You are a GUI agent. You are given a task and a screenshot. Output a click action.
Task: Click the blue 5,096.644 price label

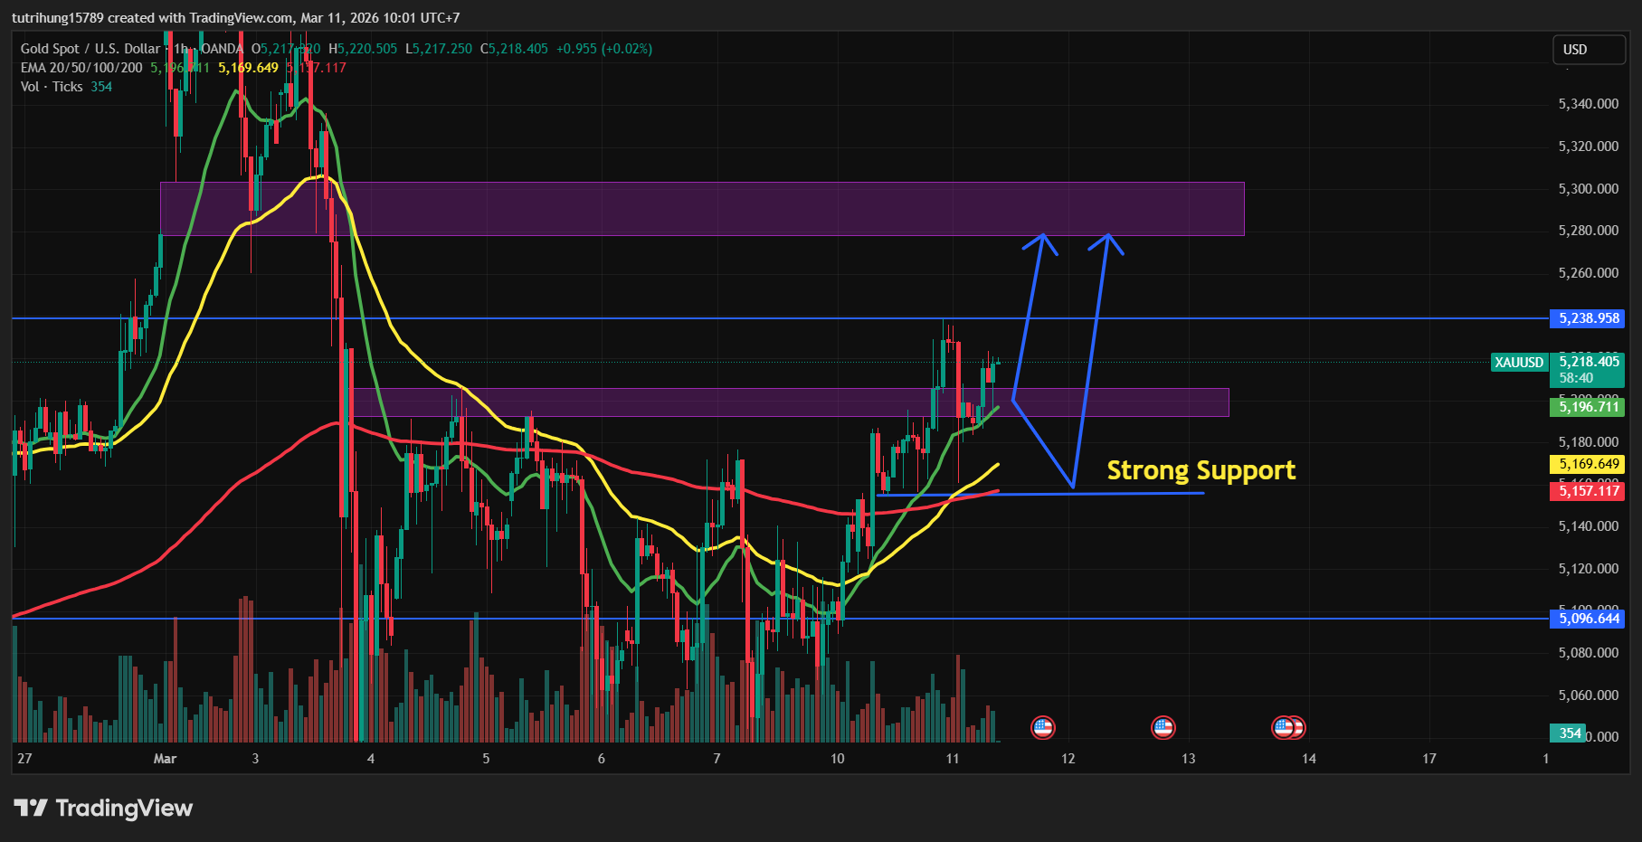point(1588,619)
